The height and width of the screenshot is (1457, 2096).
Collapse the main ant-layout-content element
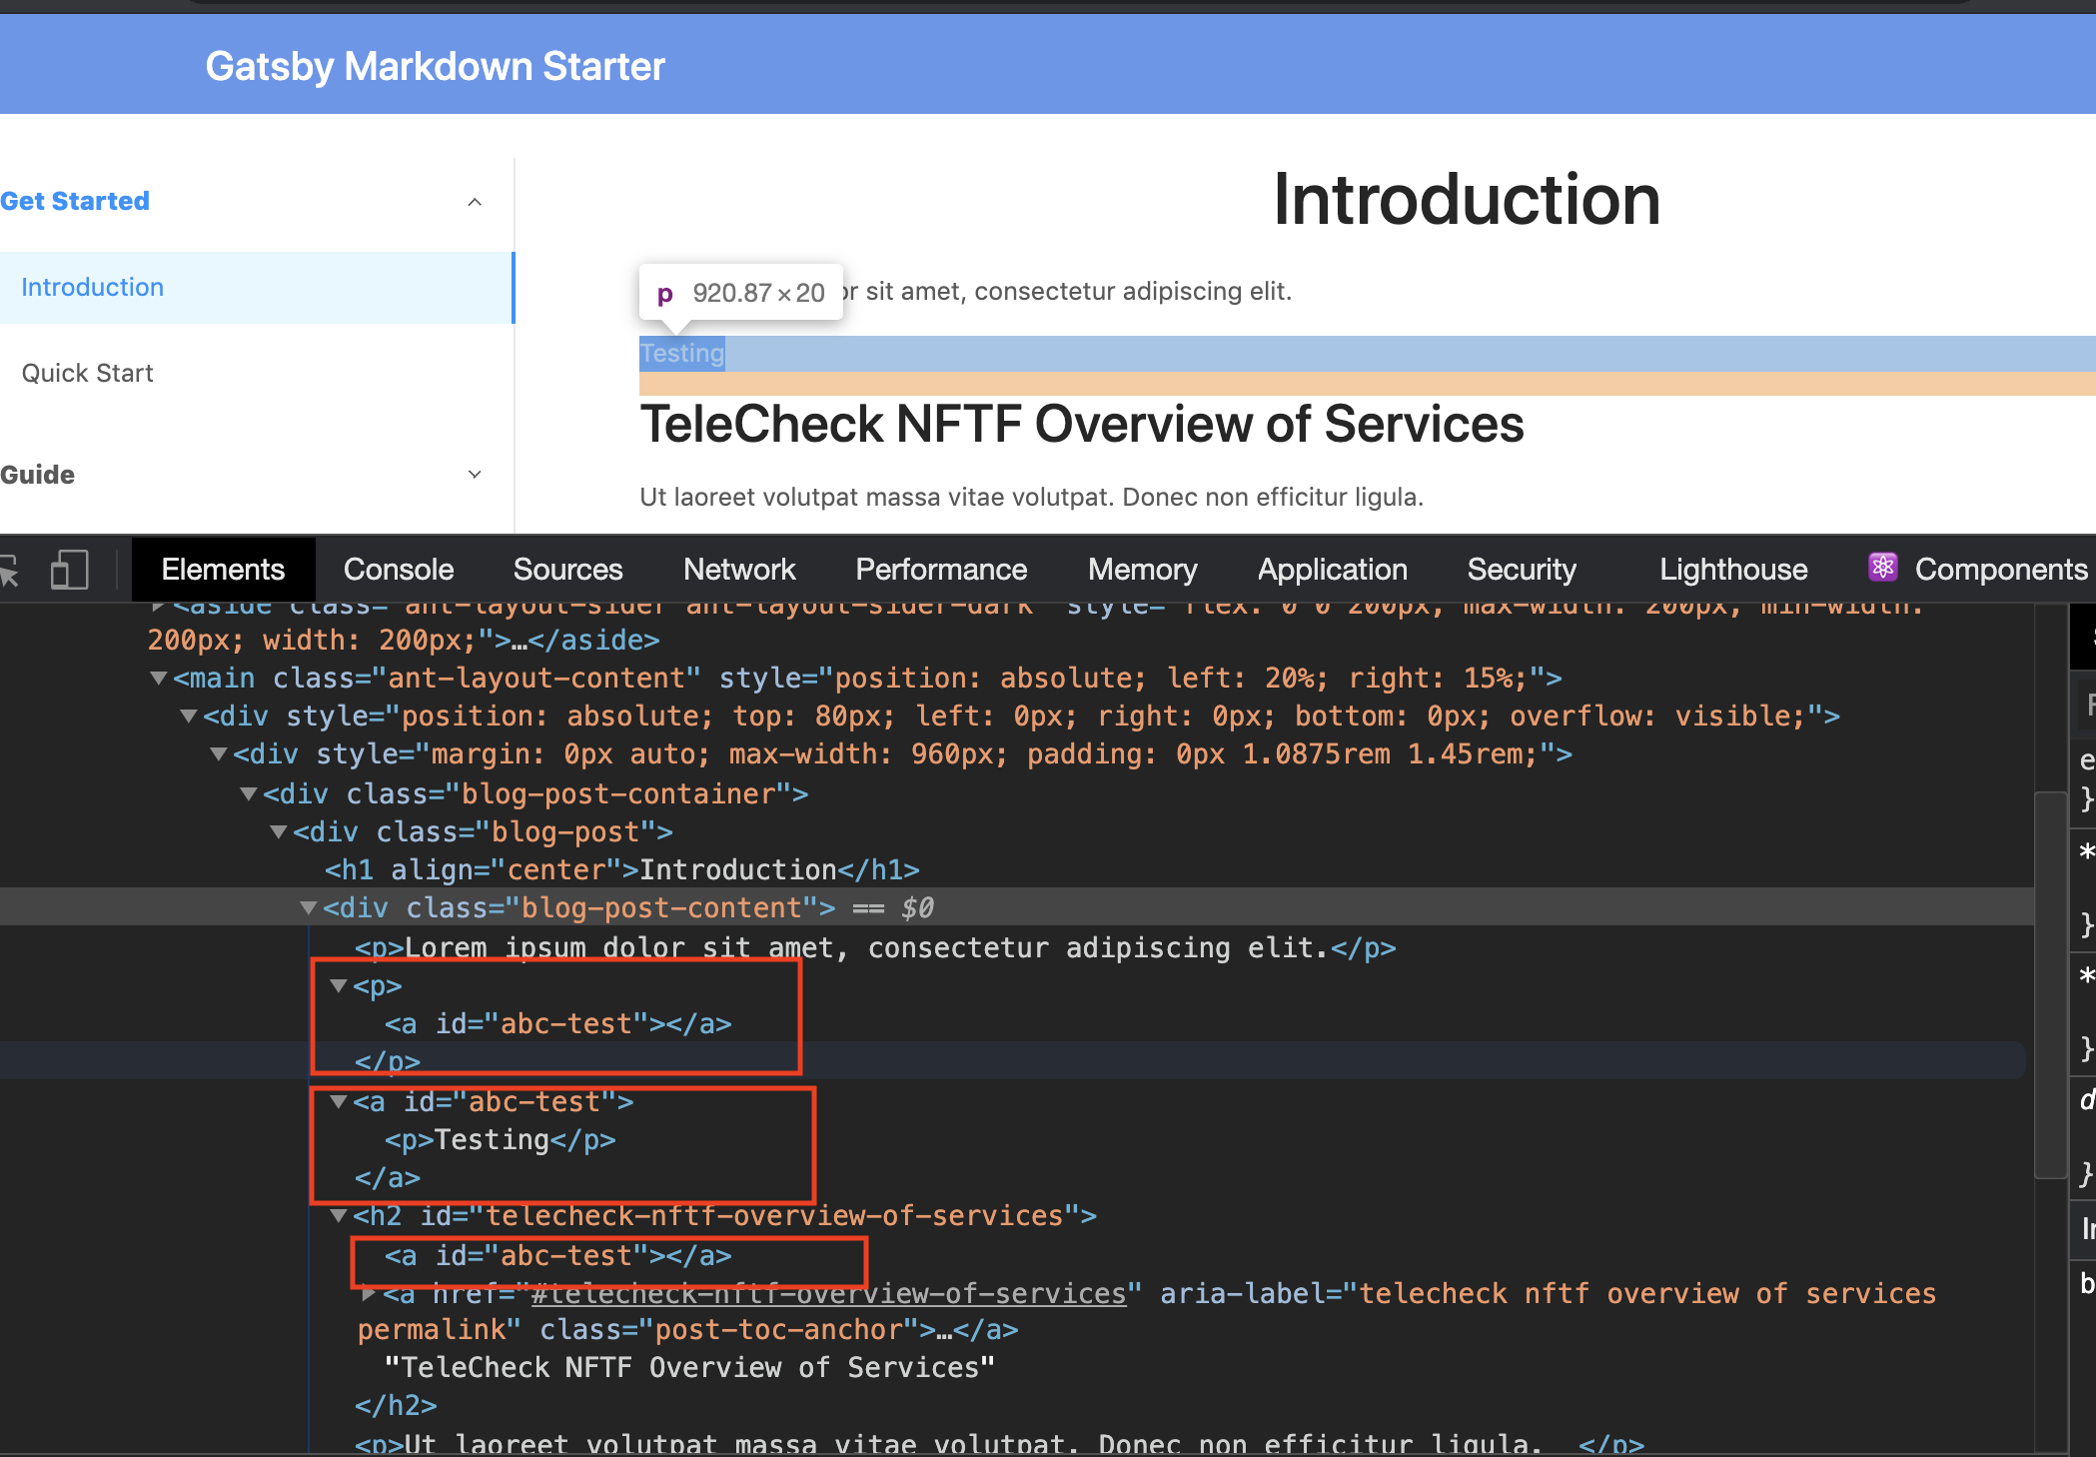[x=158, y=679]
